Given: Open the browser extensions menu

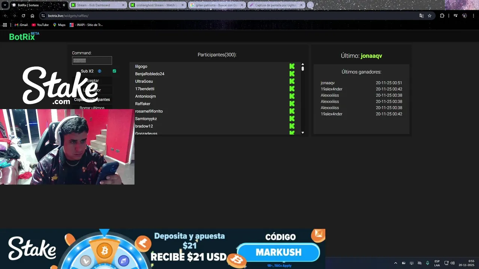Looking at the screenshot, I should 442,16.
